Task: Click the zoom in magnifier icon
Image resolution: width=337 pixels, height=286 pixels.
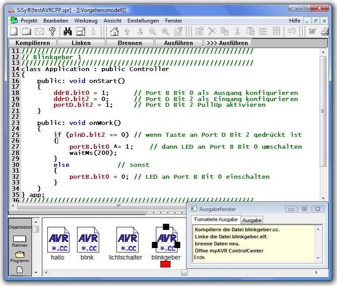Action: point(165,31)
